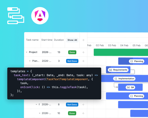Add subtask via Plan... row plus
Image resolution: width=148 pixels, height=118 pixels.
pos(83,61)
